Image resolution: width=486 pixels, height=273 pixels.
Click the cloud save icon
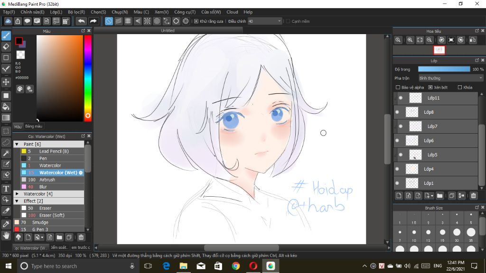[x=8, y=21]
